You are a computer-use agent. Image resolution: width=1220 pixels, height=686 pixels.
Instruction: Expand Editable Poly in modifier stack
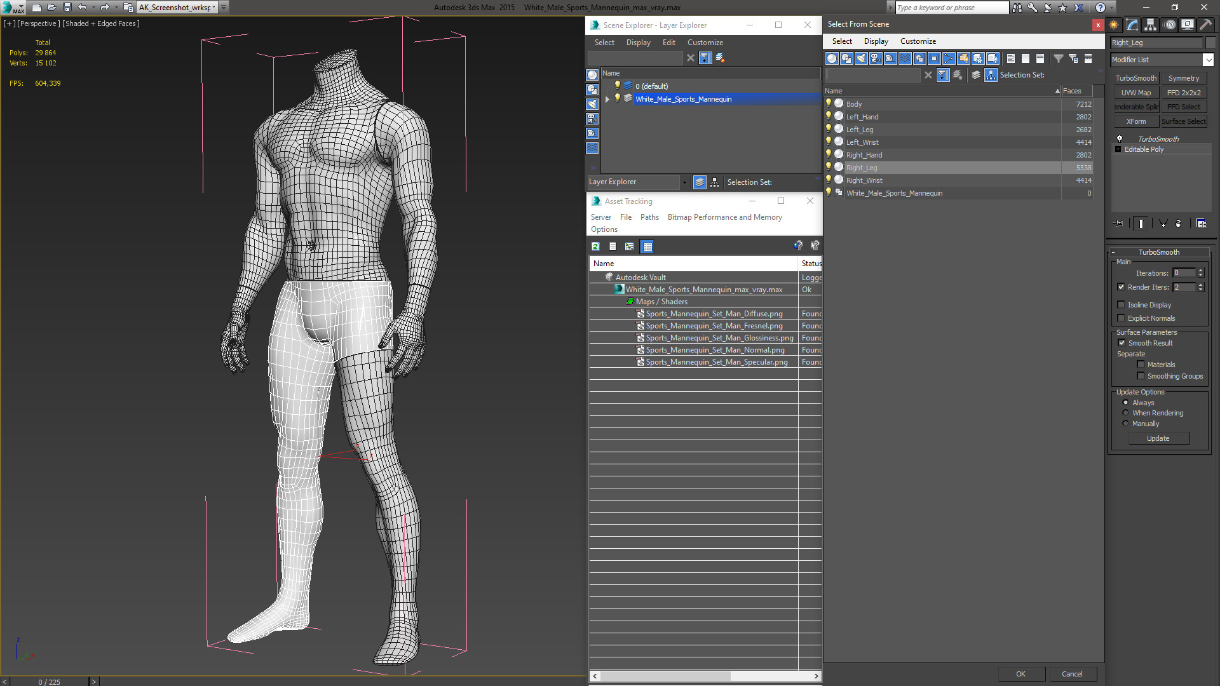coord(1118,149)
